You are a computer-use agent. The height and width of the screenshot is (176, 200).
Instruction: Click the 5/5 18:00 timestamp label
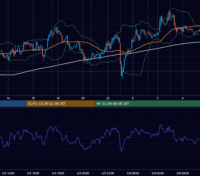[x=58, y=173]
